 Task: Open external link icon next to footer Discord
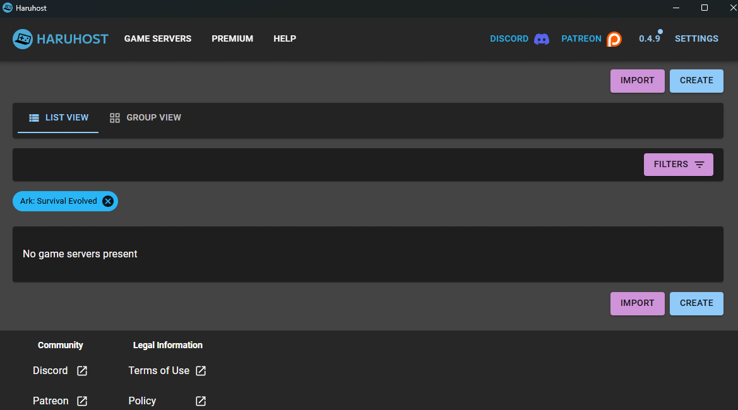82,371
